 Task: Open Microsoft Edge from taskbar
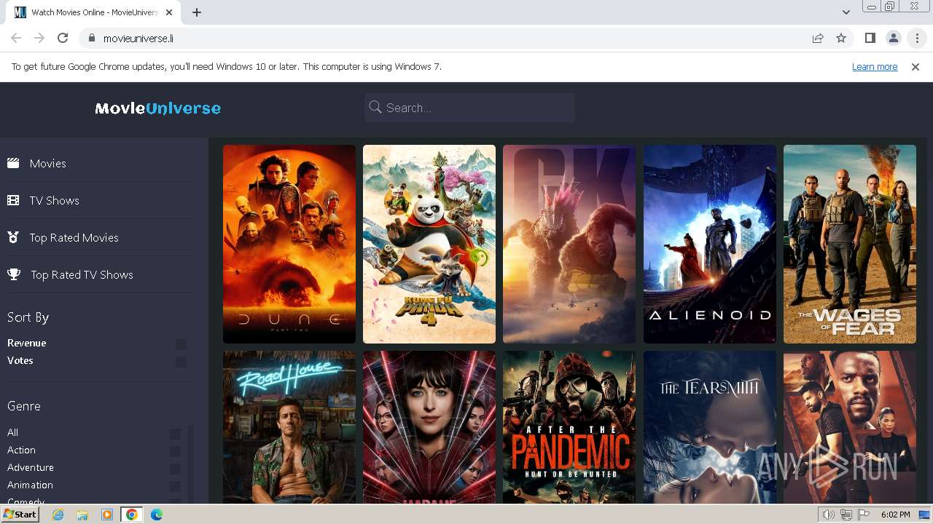[157, 515]
